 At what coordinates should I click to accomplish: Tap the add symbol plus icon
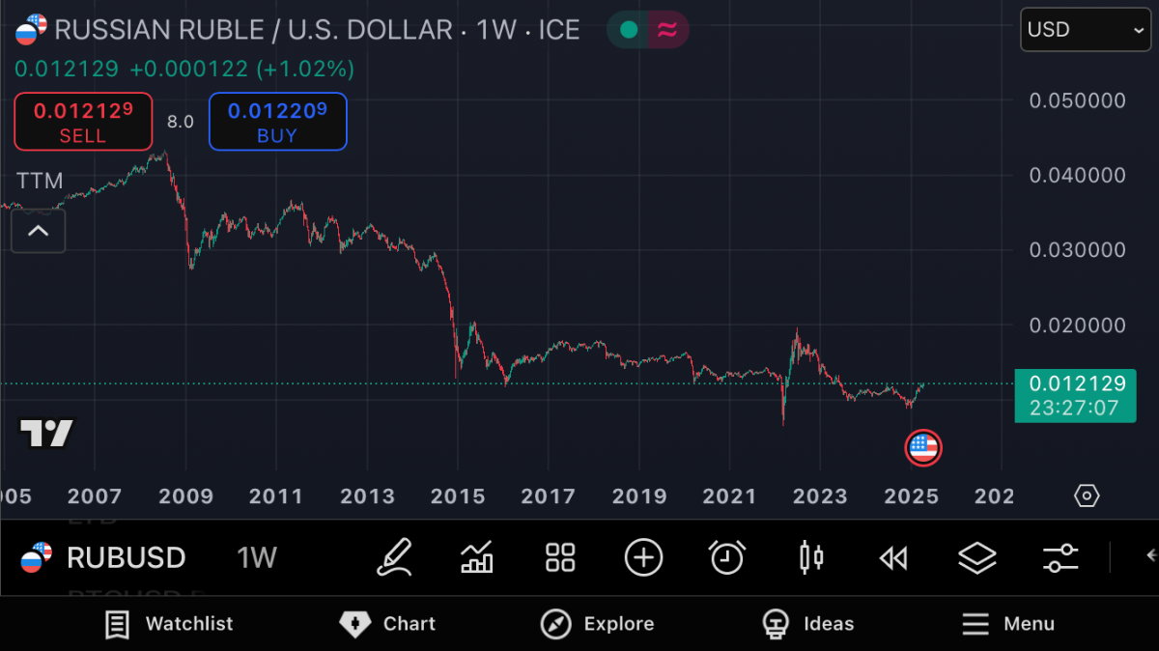tap(643, 557)
